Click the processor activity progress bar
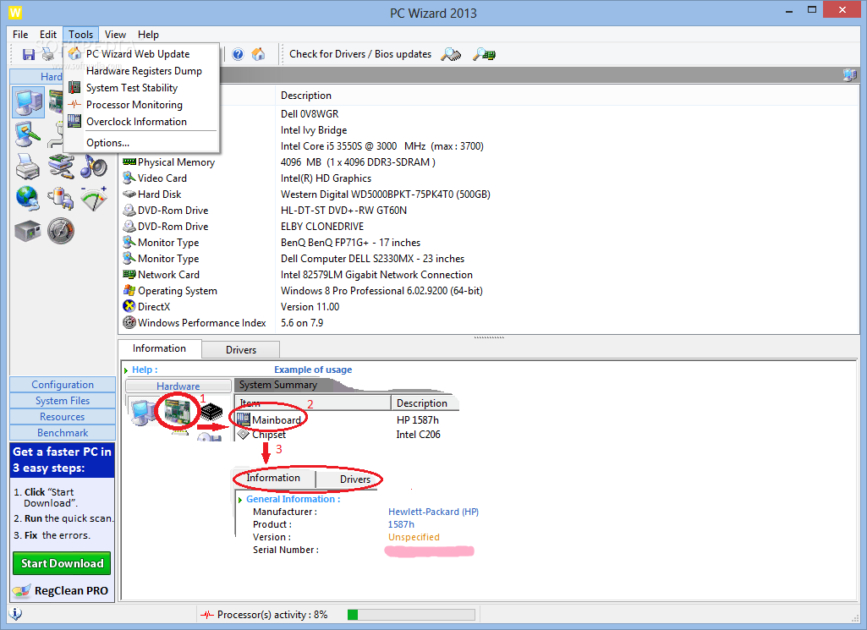Viewport: 867px width, 630px height. [x=411, y=615]
